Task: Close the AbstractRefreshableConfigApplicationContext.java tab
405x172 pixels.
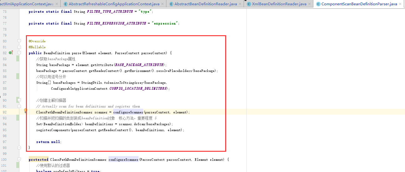Action: point(163,4)
